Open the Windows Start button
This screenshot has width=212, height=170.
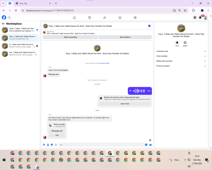[x=4, y=160]
